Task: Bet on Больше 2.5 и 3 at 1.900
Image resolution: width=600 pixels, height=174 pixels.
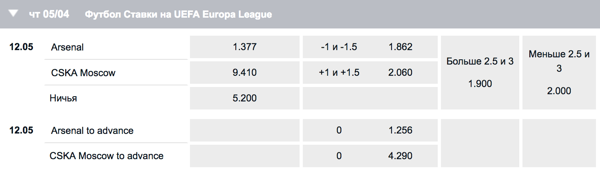Action: pyautogui.click(x=480, y=73)
